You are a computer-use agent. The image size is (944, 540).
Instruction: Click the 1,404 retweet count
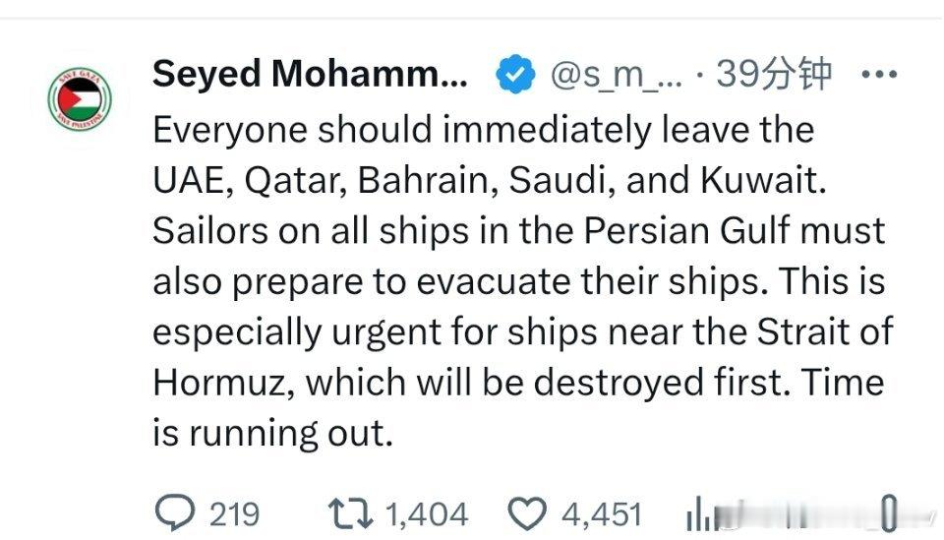click(x=426, y=513)
